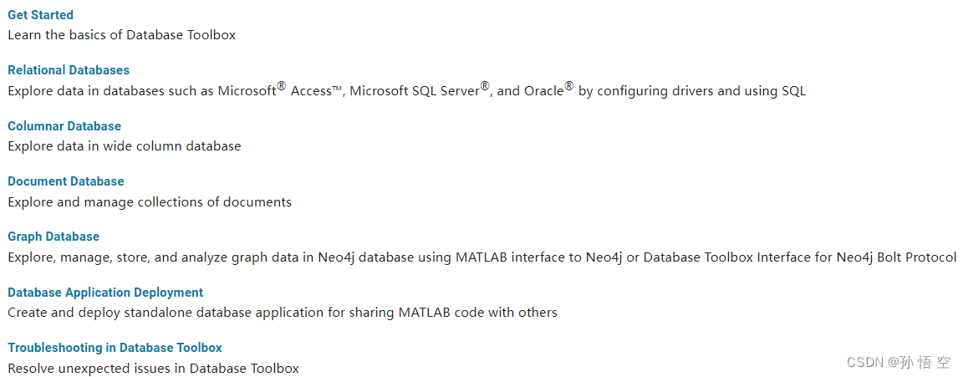Open the Relational Databases link
The image size is (963, 377).
click(x=69, y=70)
